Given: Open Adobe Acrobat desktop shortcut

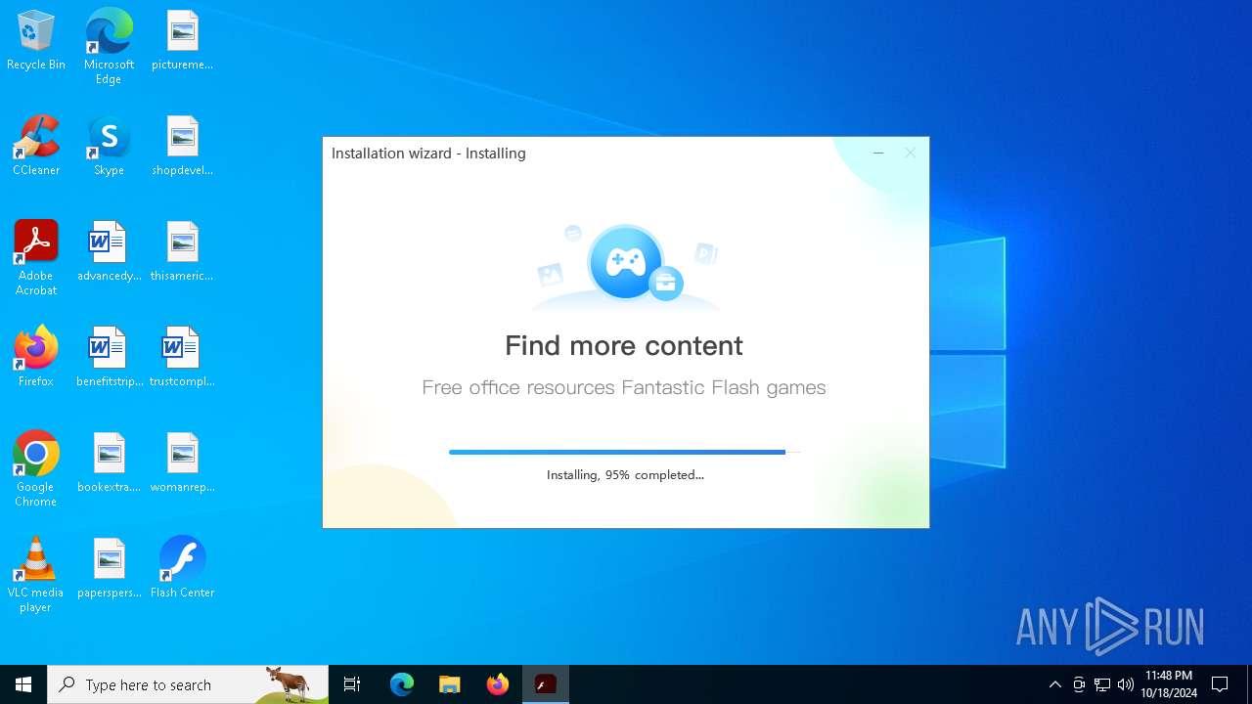Looking at the screenshot, I should point(36,258).
